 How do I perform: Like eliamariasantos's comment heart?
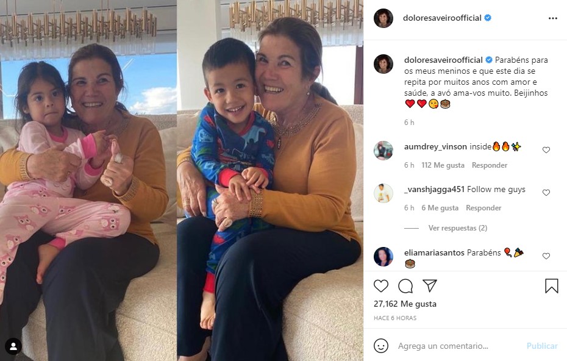tap(546, 256)
